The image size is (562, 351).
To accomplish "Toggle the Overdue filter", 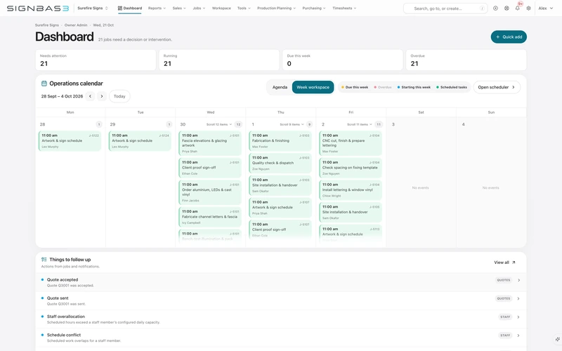I will (383, 87).
